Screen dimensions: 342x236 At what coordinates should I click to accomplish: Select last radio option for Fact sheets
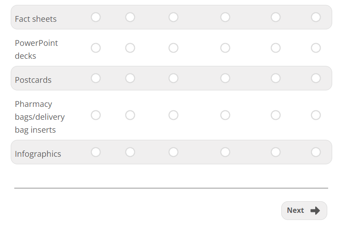[316, 17]
